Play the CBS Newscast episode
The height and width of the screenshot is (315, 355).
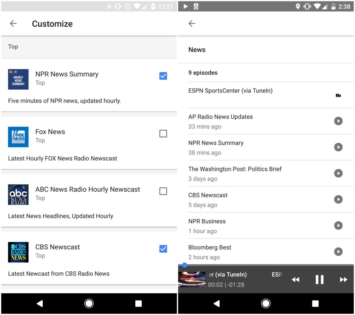click(338, 199)
